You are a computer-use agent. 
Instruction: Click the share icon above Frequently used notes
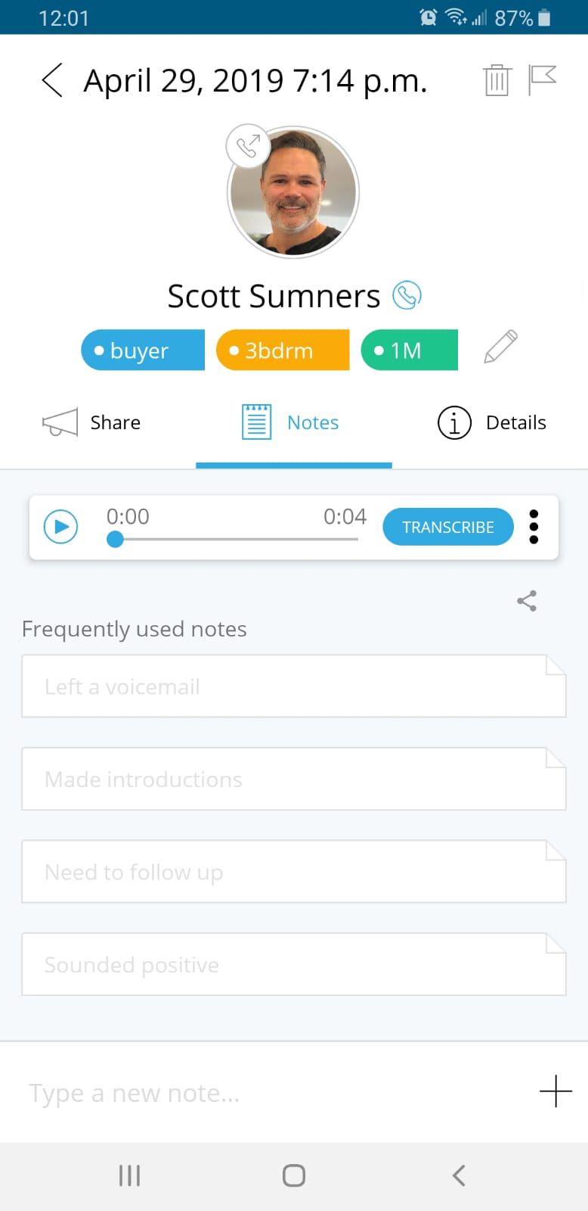coord(527,600)
